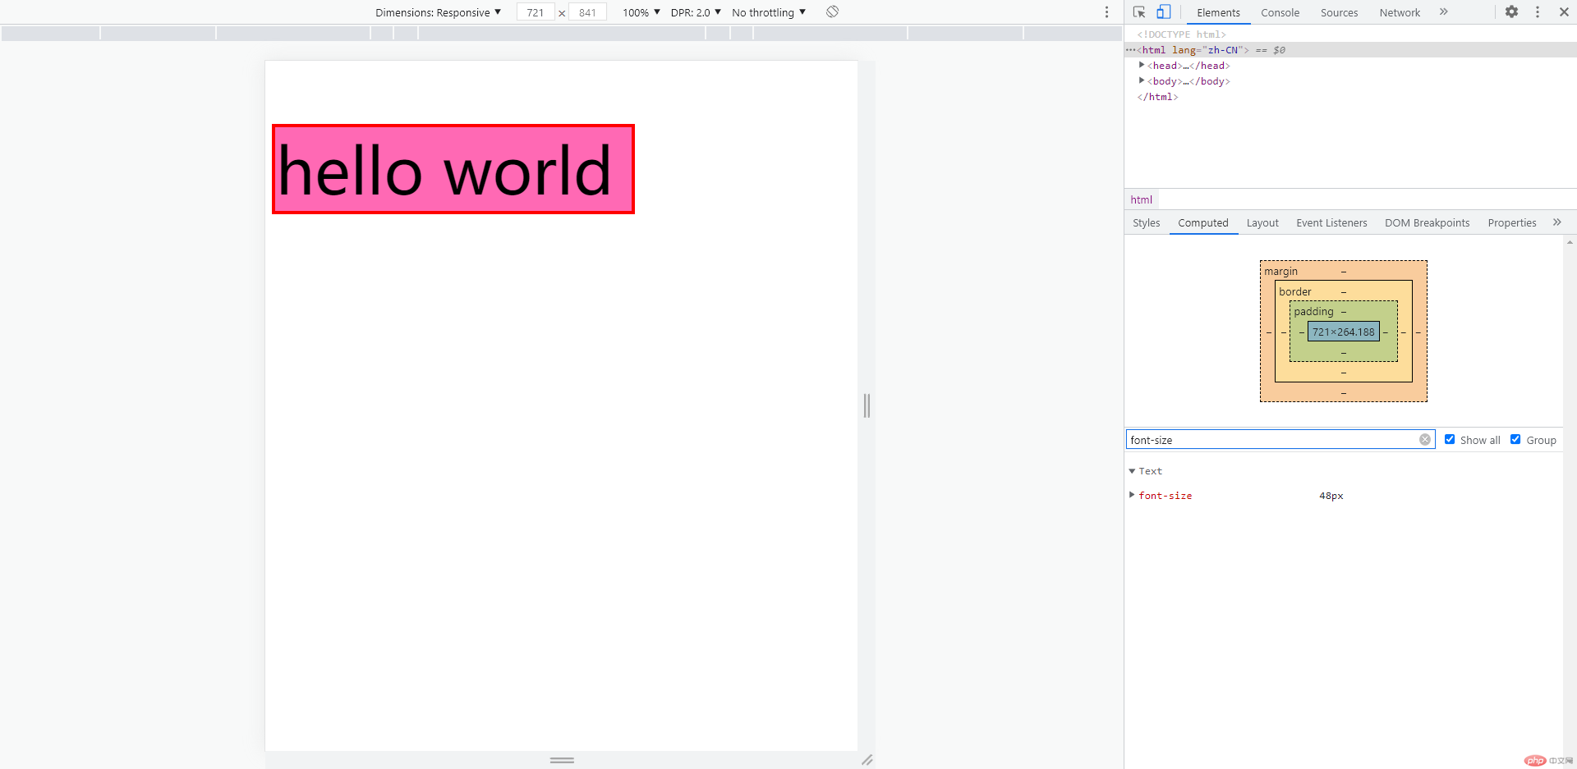Image resolution: width=1577 pixels, height=769 pixels.
Task: Click the computed pane scrollbar up arrow
Action: (1570, 242)
